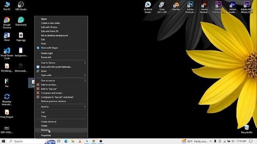Expand the Open with submenu arrow

click(85, 75)
